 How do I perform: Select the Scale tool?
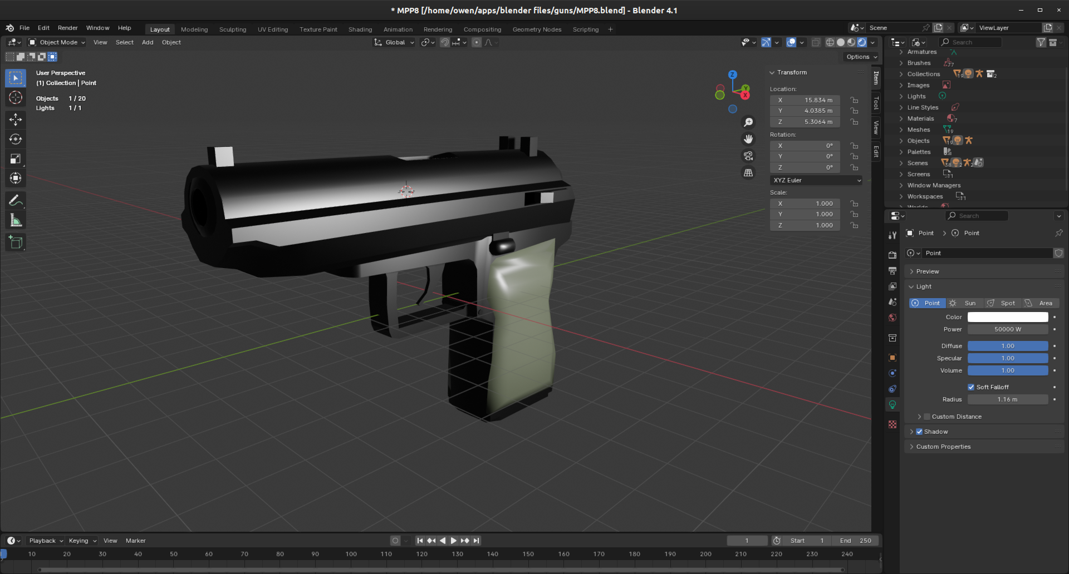pos(16,159)
